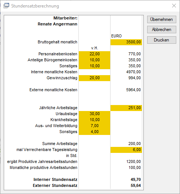This screenshot has width=180, height=194.
Task: Click the Krankheitstage label
Action: click(x=64, y=120)
